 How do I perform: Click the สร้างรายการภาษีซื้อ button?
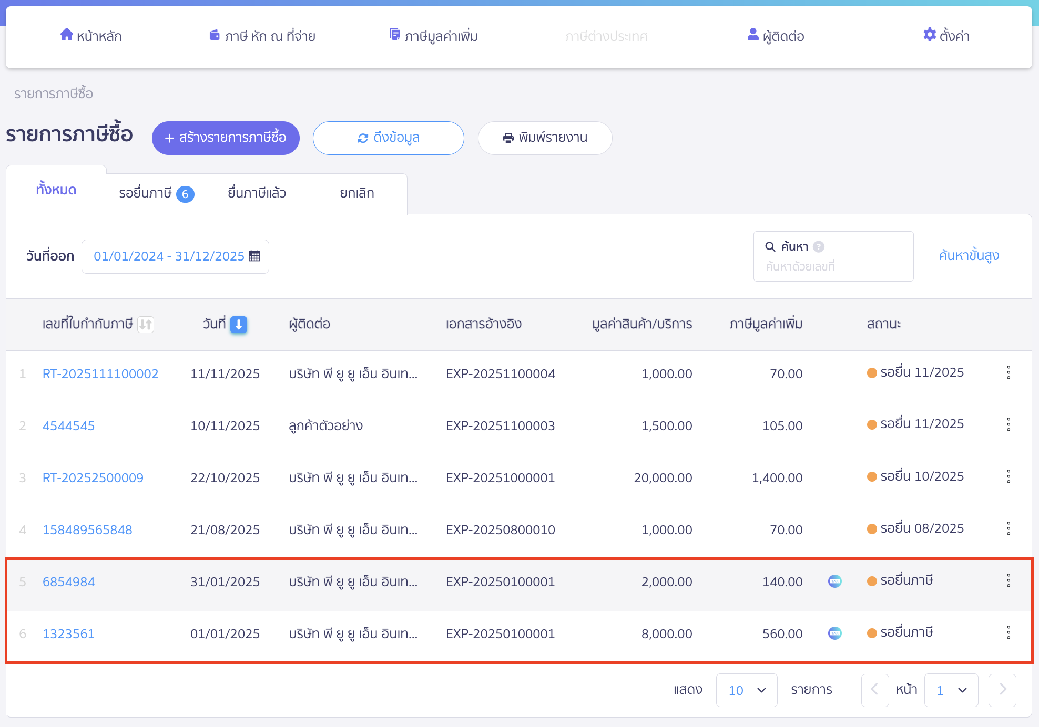point(226,138)
